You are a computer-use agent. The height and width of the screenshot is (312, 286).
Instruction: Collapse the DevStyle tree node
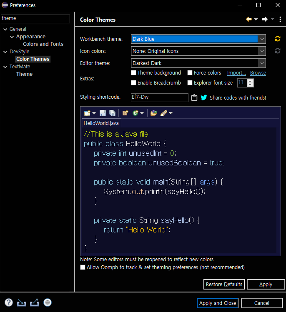point(5,52)
